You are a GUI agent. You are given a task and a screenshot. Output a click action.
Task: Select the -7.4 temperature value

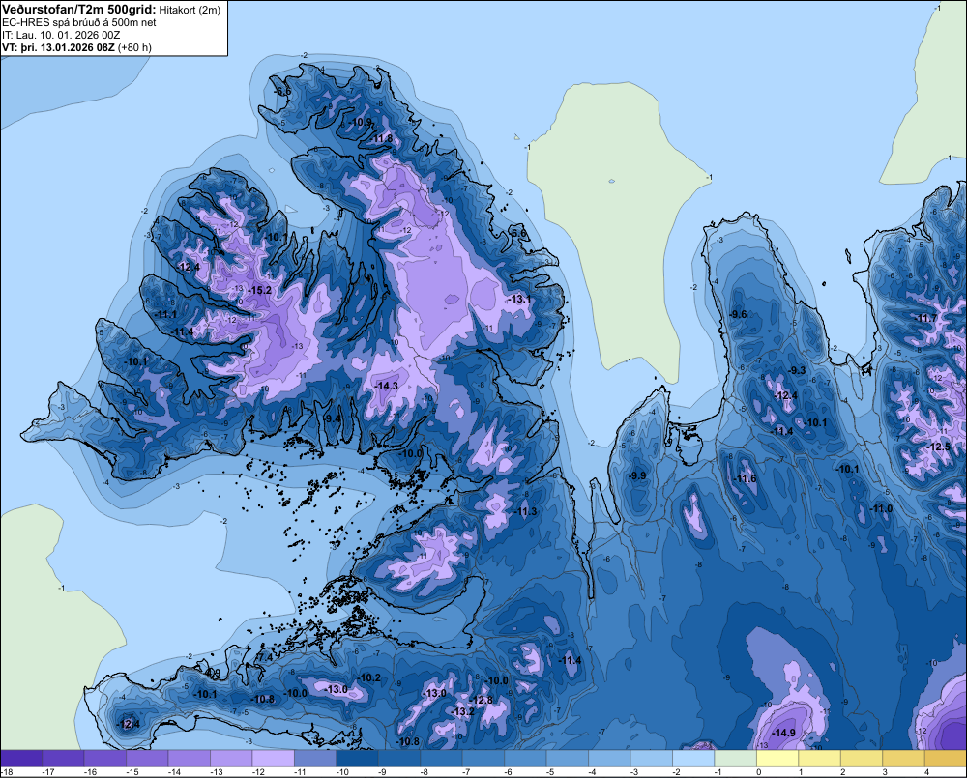point(264,658)
